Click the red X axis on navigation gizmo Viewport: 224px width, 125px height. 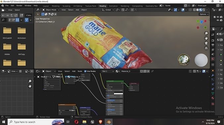click(x=205, y=21)
